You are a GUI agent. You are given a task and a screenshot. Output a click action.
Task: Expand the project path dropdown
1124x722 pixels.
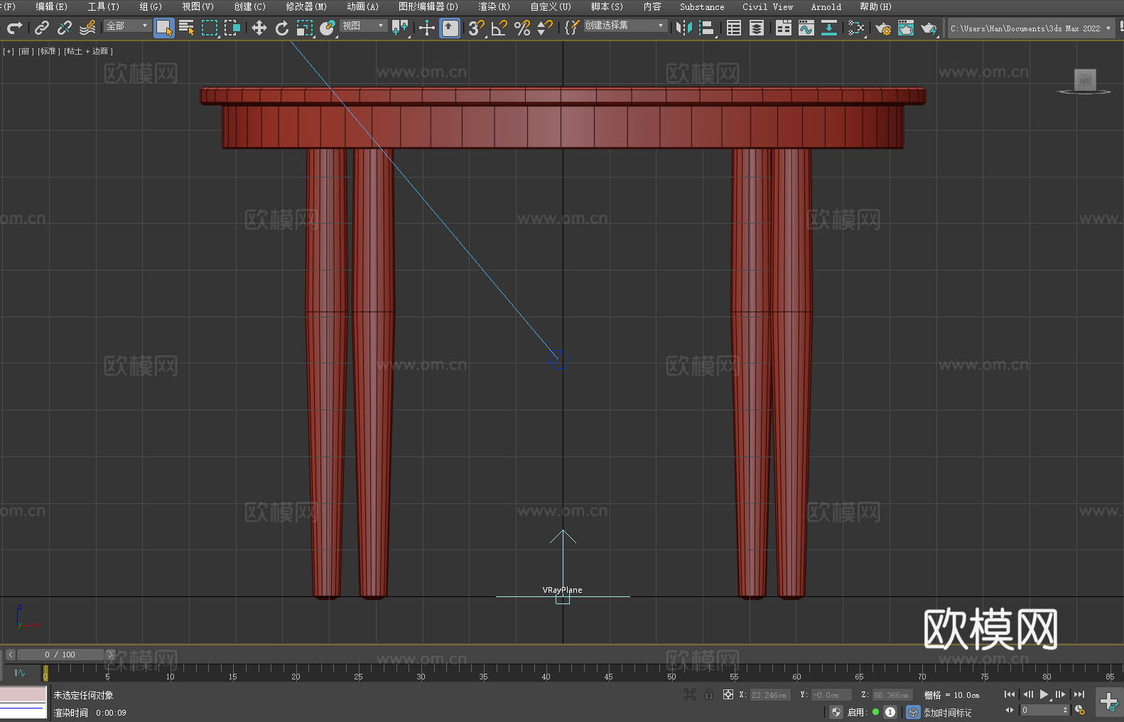[x=1108, y=28]
